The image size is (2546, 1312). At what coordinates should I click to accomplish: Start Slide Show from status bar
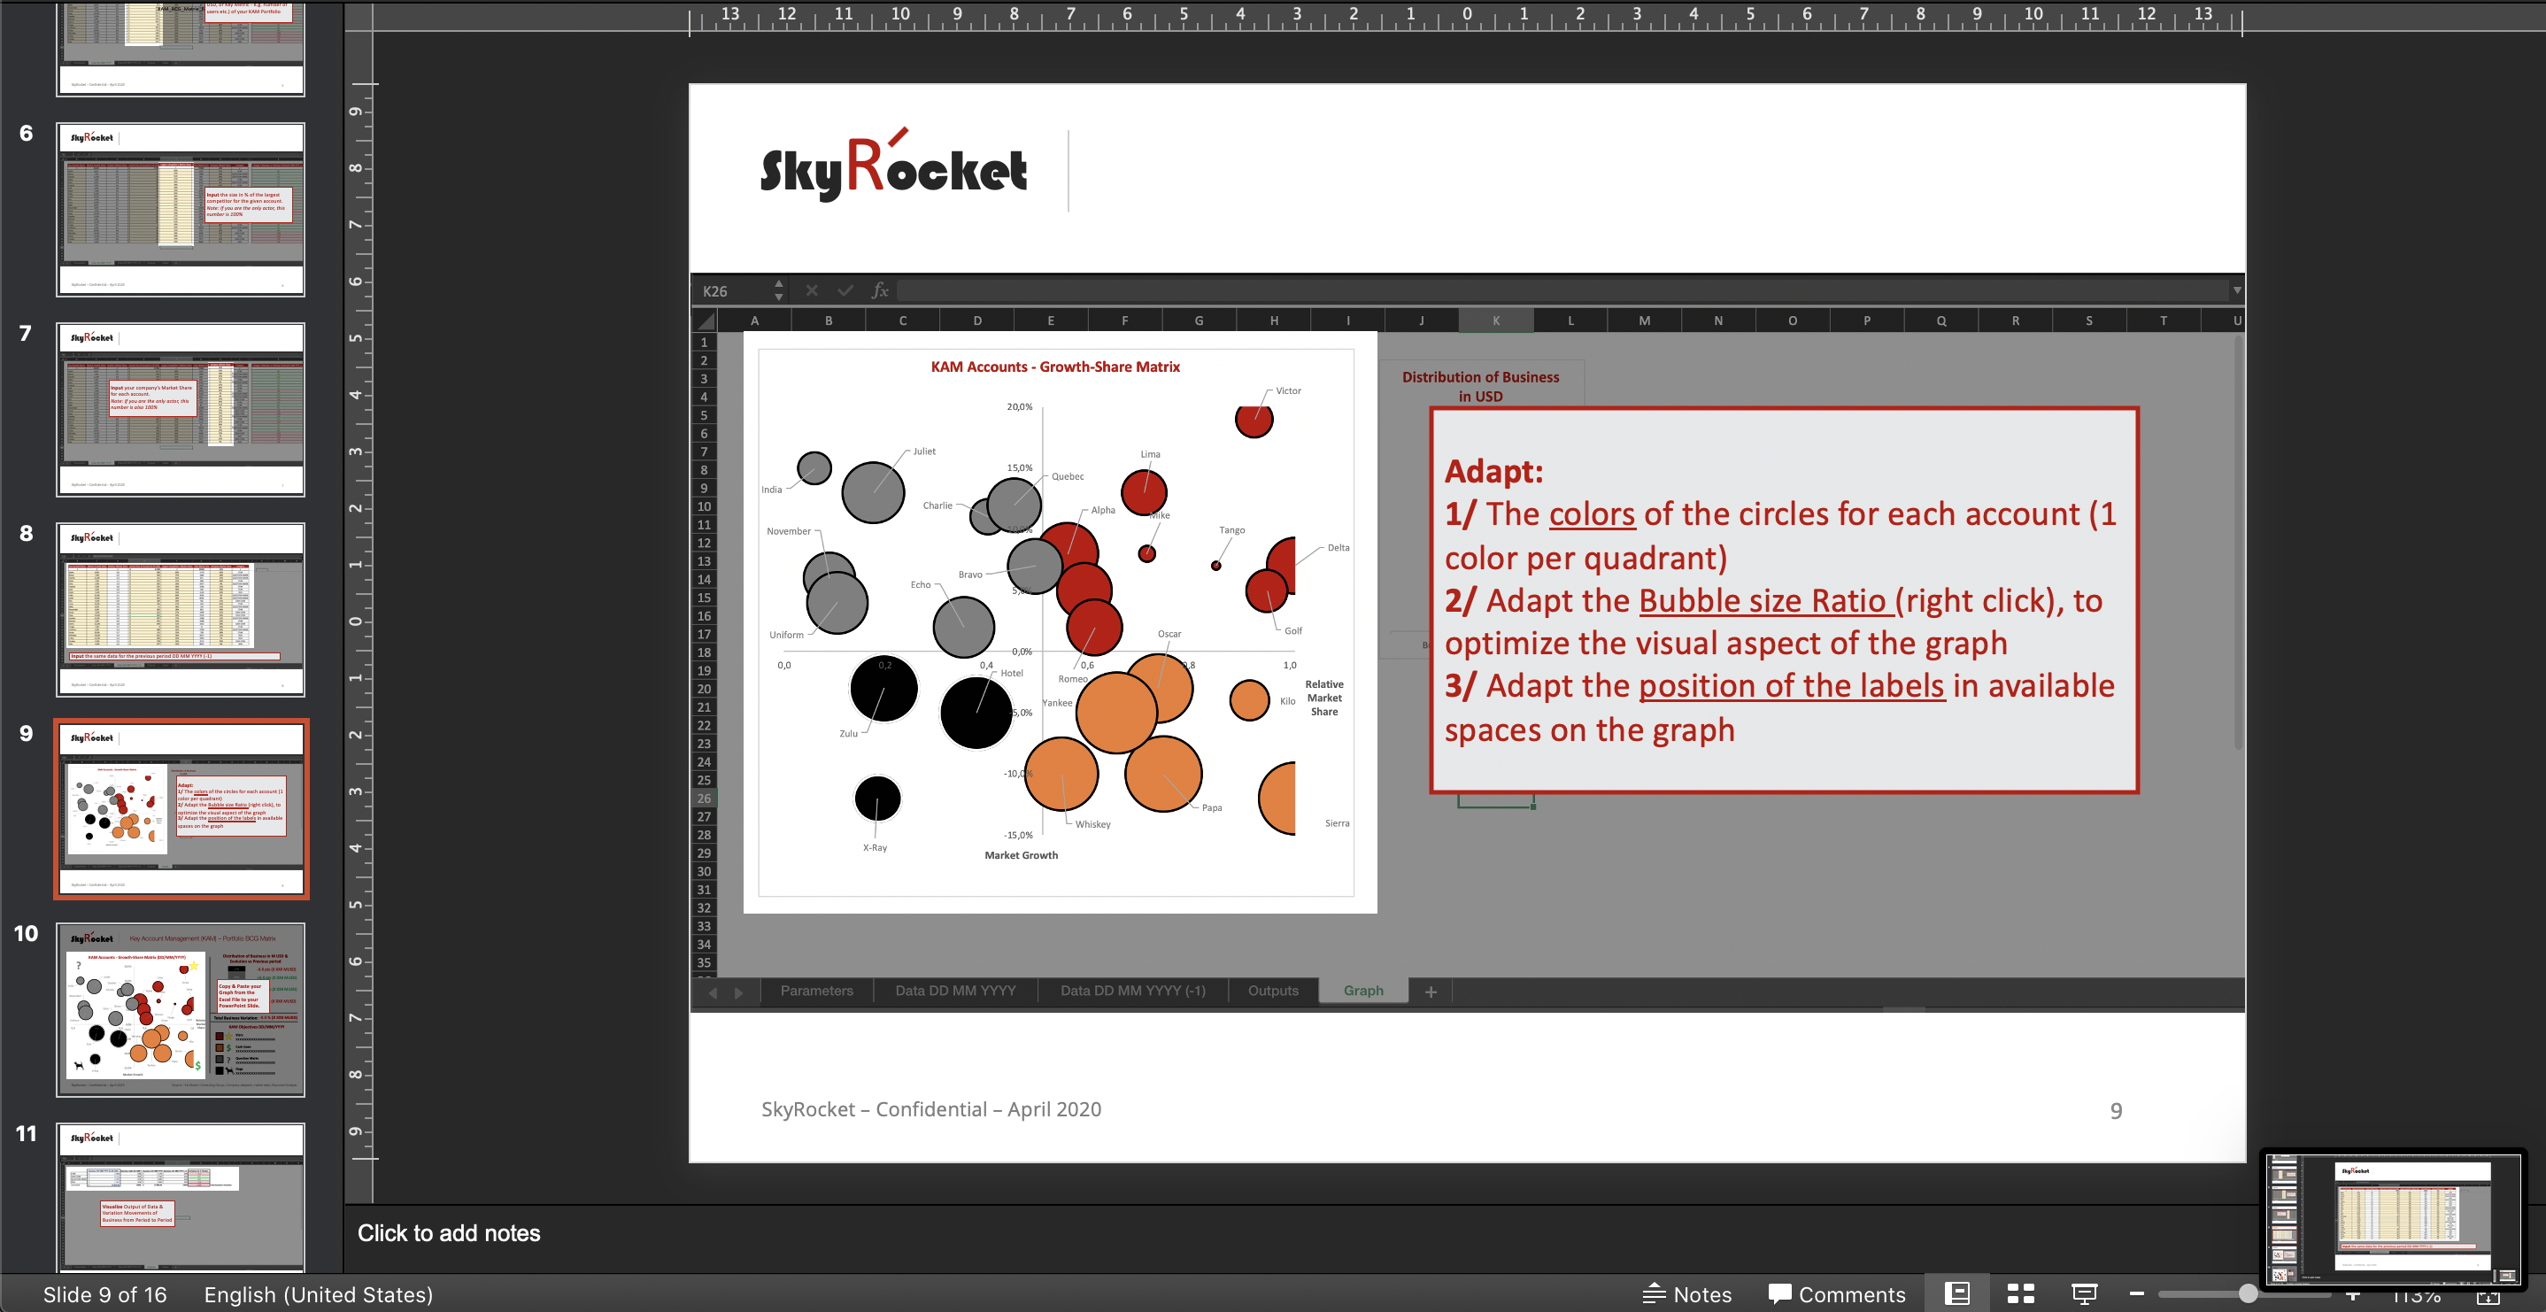point(2085,1293)
